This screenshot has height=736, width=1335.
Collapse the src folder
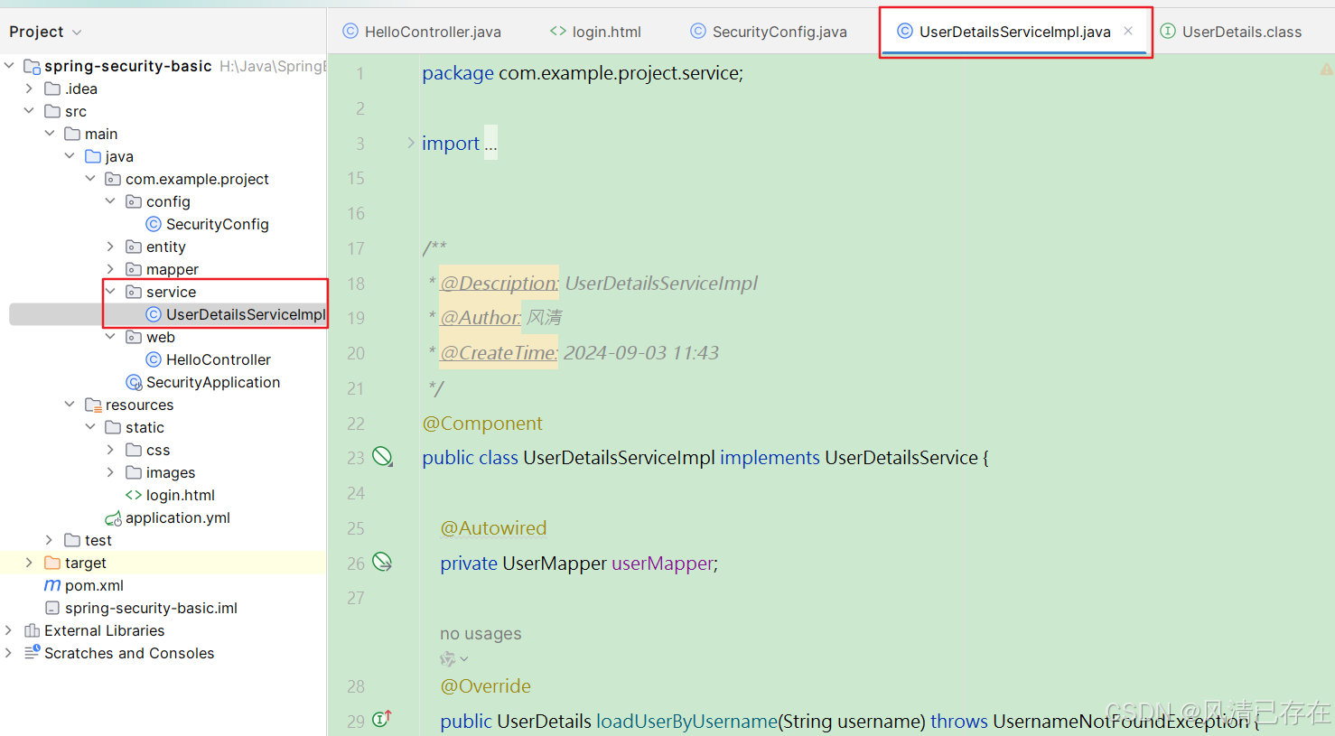click(x=30, y=110)
